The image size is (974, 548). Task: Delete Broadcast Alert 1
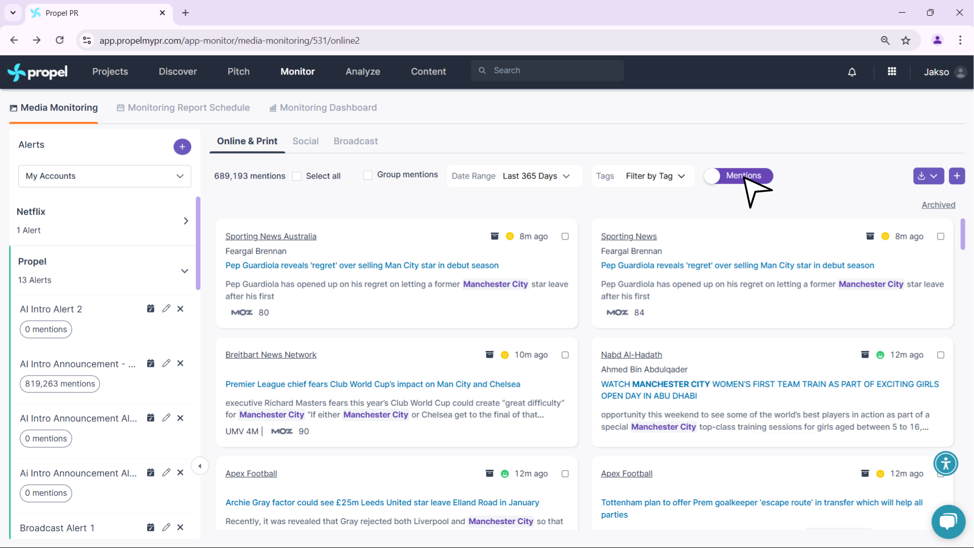[180, 527]
